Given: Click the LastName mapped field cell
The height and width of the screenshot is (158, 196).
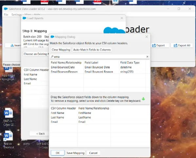Looking at the screenshot, I should pos(85,117).
